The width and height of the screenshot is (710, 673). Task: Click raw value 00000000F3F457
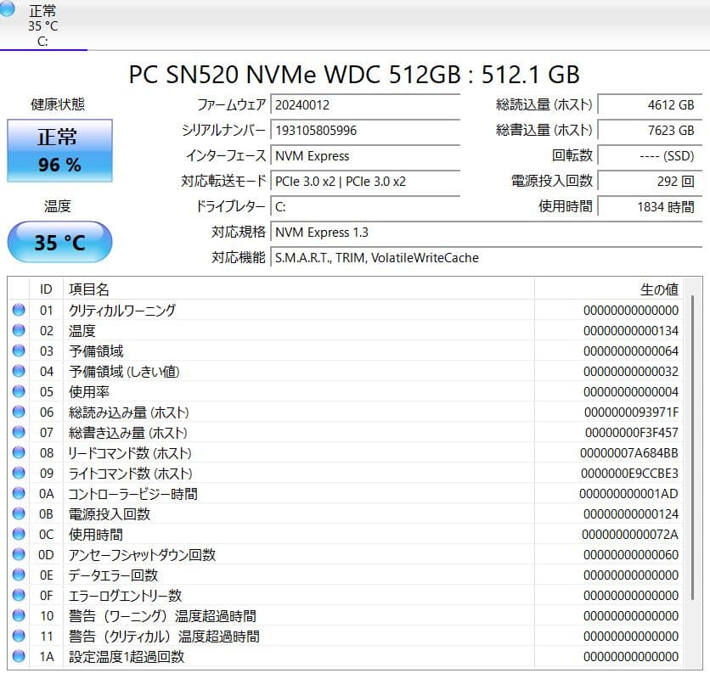[632, 433]
